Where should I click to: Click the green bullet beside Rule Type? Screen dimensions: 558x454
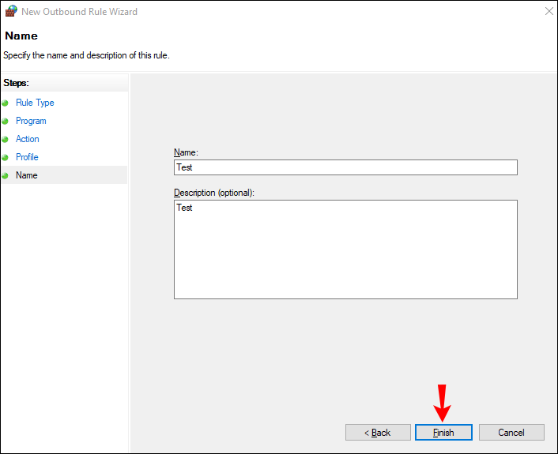click(6, 103)
